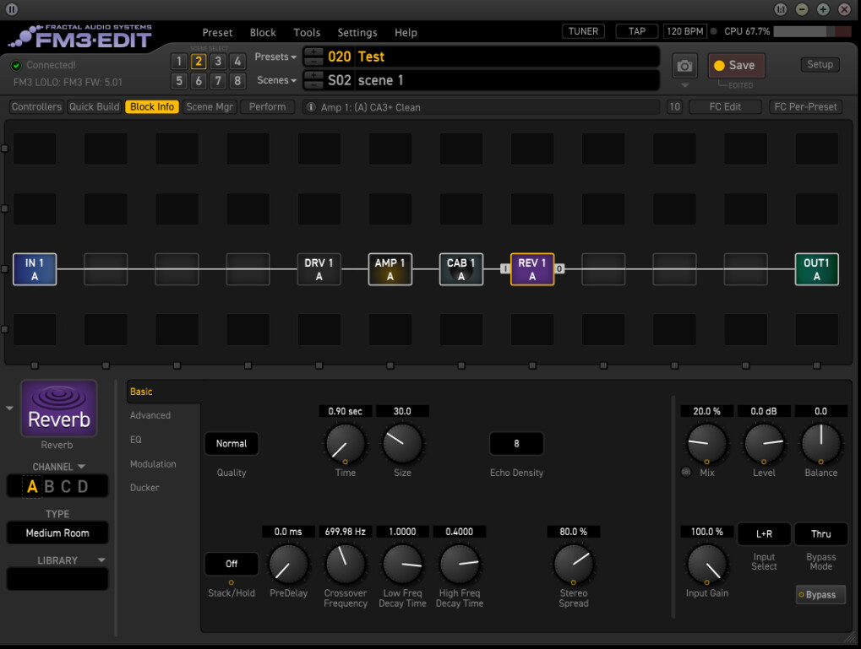Open the Ducker reverb page
The height and width of the screenshot is (649, 861).
tap(144, 487)
